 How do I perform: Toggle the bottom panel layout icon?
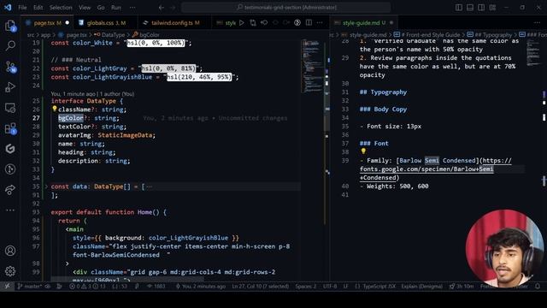[470, 8]
